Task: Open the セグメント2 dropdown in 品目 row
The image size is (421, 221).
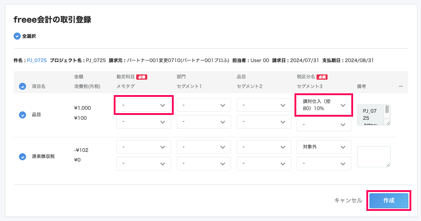Action: coord(264,122)
